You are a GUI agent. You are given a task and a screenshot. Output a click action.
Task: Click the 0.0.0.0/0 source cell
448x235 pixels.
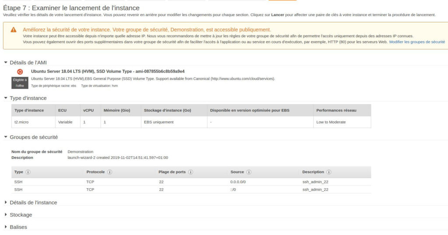238,182
